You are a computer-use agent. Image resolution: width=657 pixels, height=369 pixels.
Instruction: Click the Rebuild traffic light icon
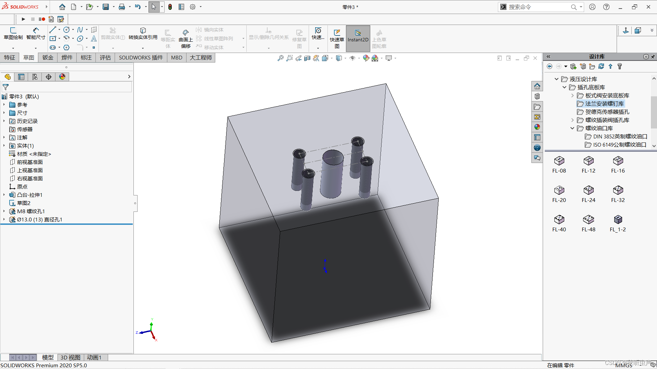point(170,7)
